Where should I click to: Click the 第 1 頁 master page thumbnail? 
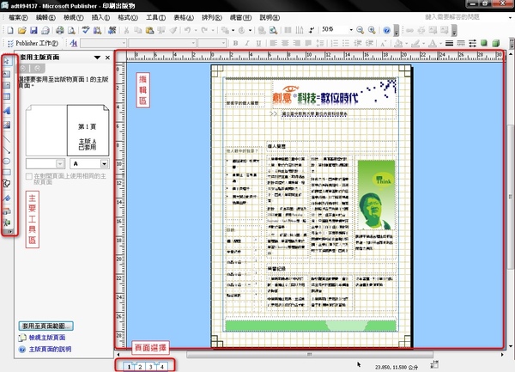coord(88,131)
